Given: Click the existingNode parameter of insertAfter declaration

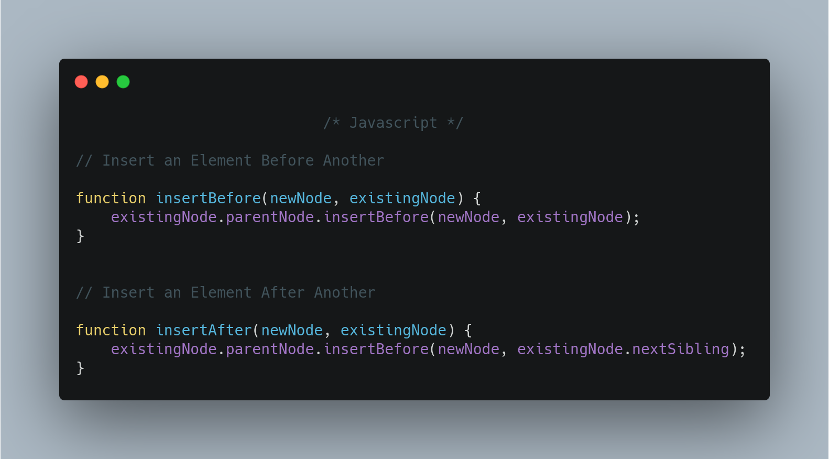Looking at the screenshot, I should coord(394,330).
